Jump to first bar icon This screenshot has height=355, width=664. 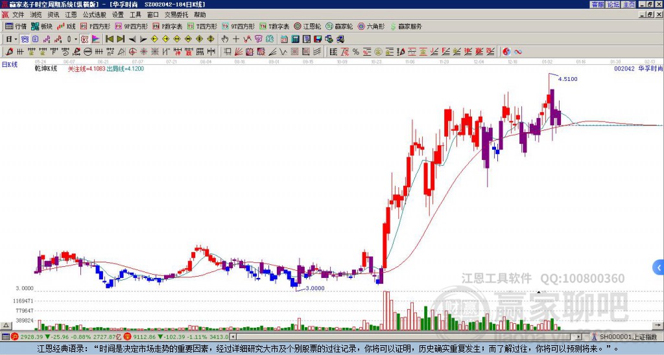pos(109,40)
